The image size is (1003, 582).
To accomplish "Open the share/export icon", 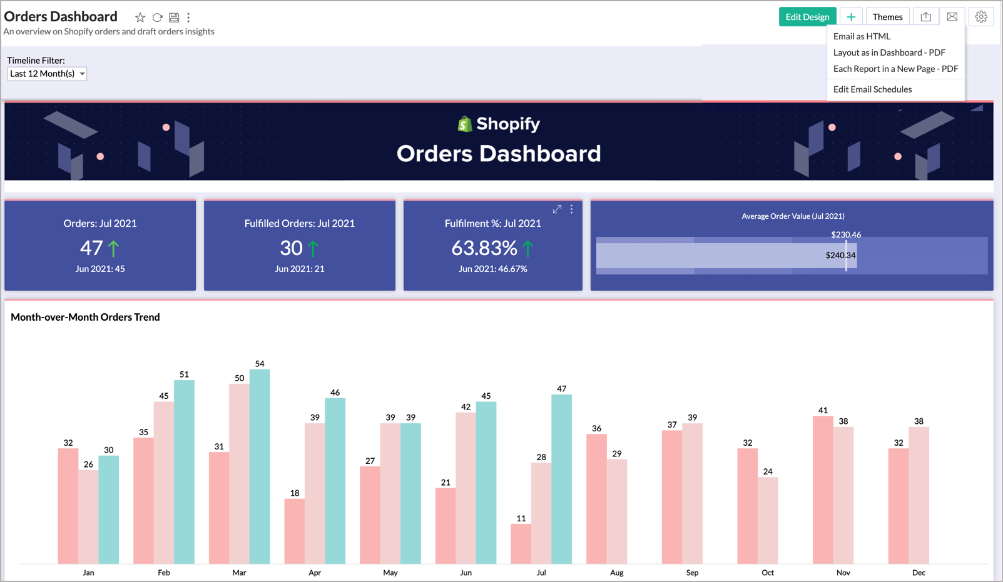I will point(926,17).
